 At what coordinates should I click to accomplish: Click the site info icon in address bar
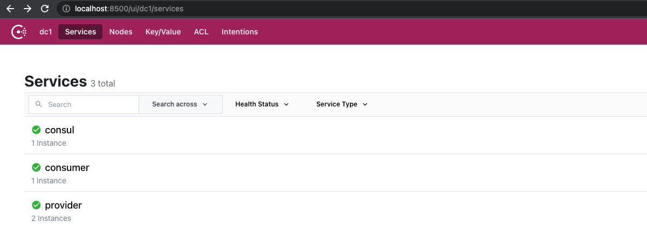(66, 9)
